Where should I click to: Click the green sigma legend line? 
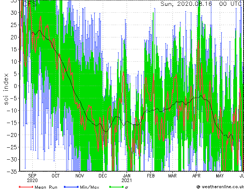(x=117, y=187)
